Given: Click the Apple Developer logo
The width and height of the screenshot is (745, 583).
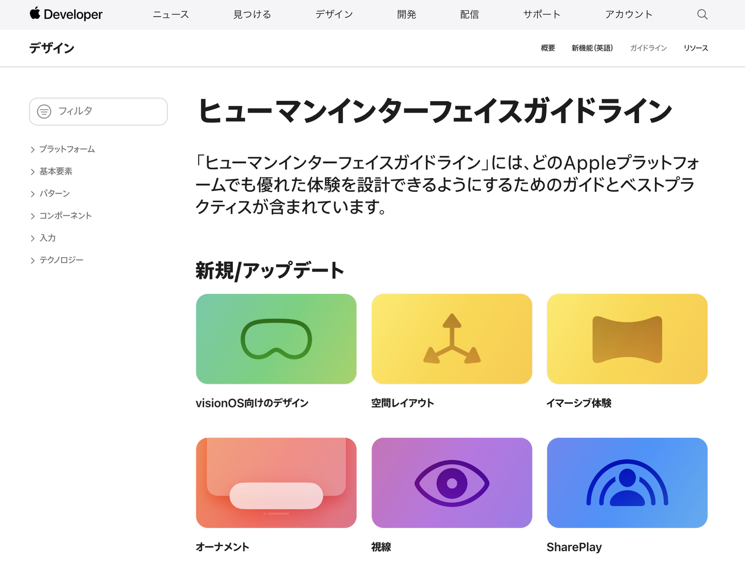Looking at the screenshot, I should [x=66, y=14].
